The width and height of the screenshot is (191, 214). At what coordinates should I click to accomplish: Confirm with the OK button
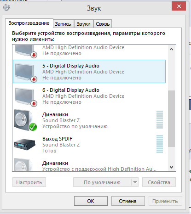pos(91,201)
